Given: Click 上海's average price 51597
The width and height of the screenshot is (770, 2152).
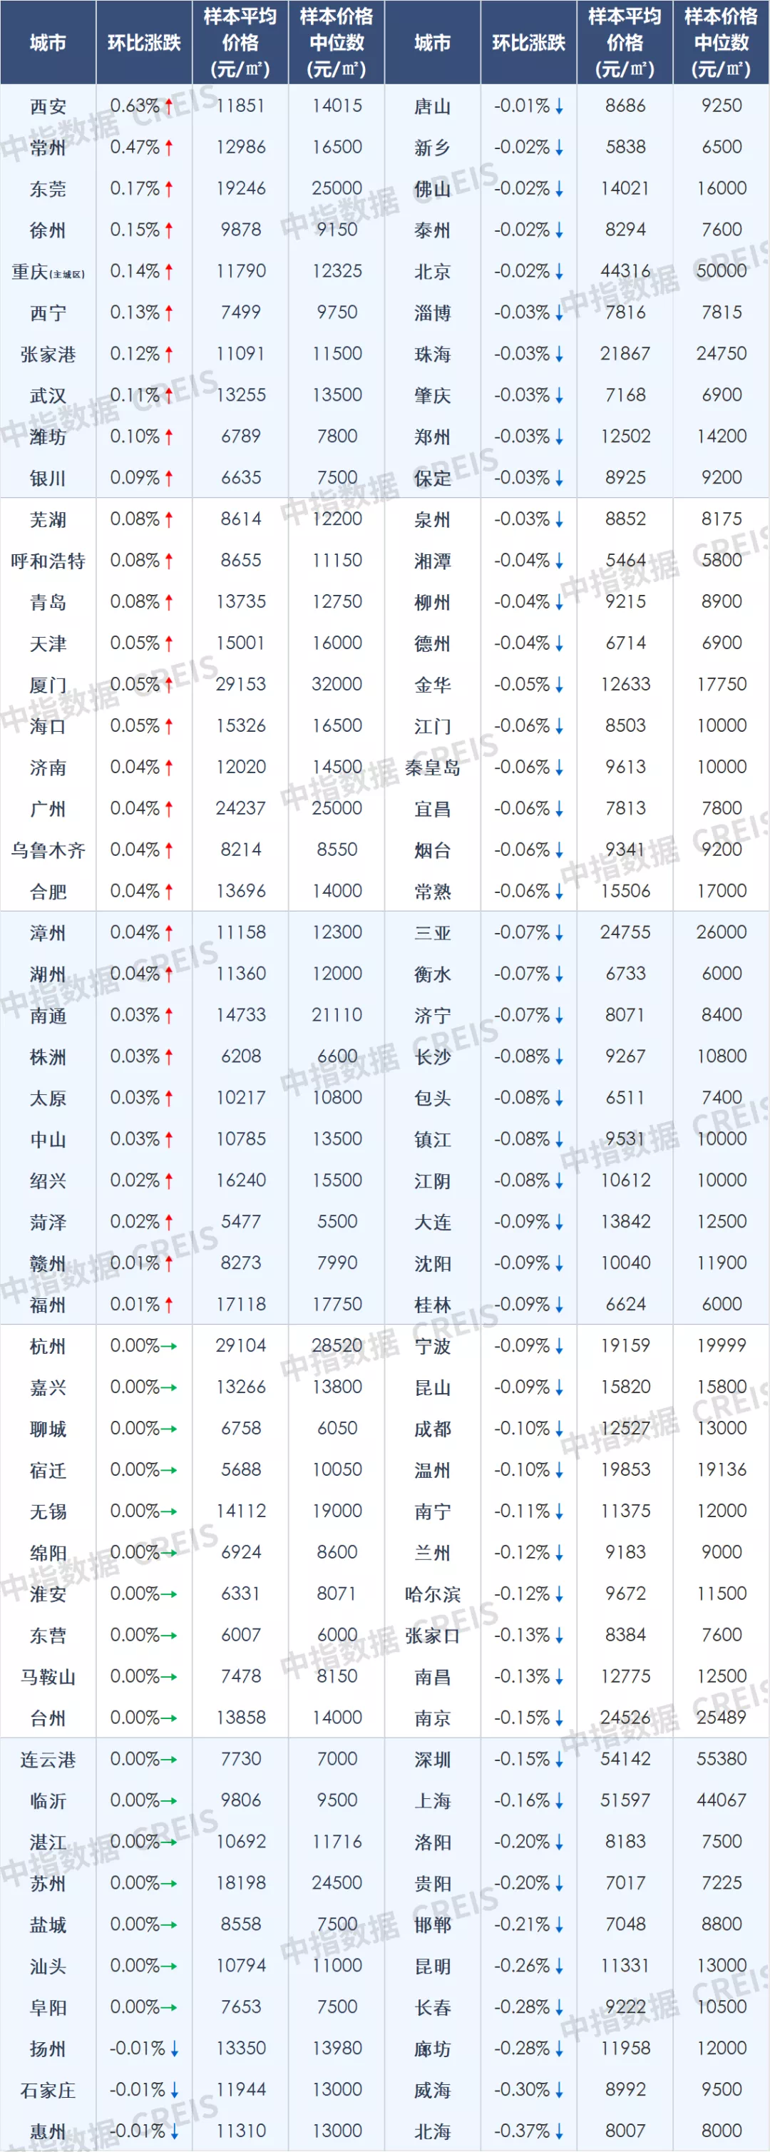Looking at the screenshot, I should point(625,1800).
